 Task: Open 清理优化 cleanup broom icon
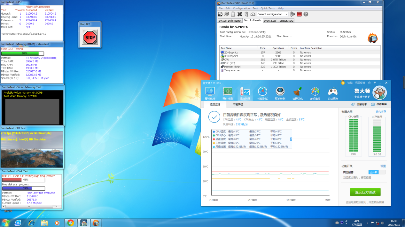[298, 94]
